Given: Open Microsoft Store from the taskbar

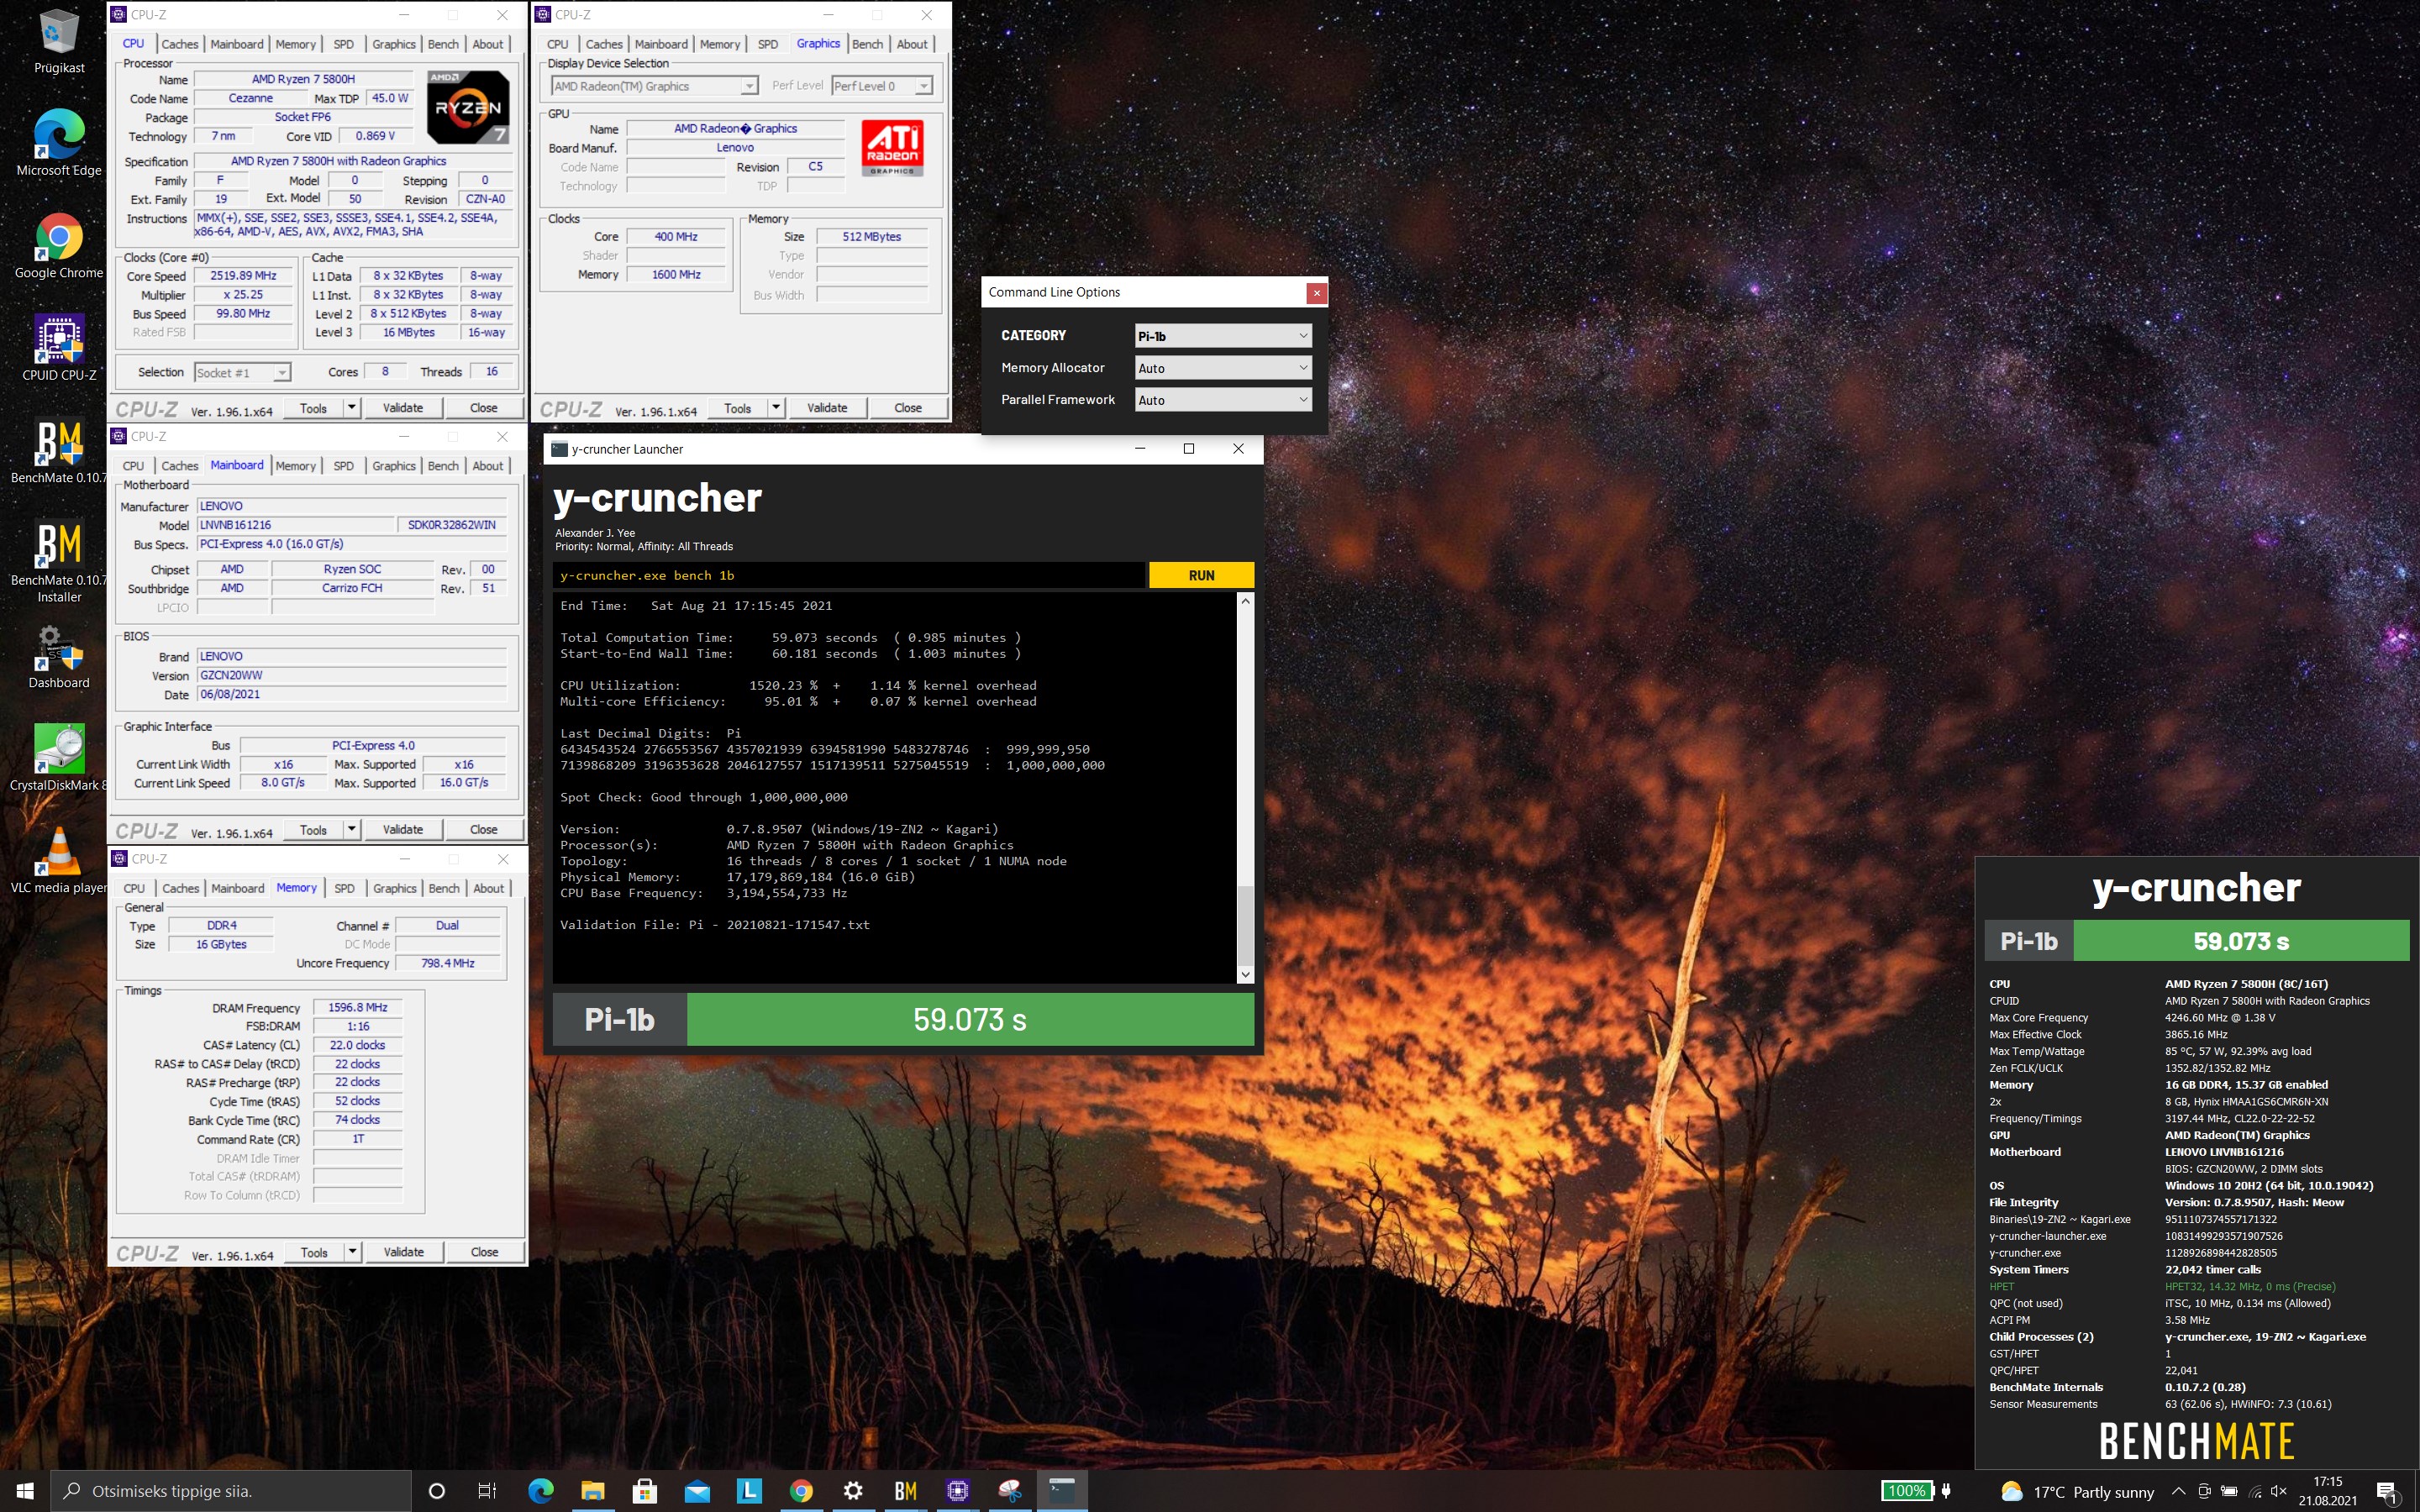Looking at the screenshot, I should (x=645, y=1491).
